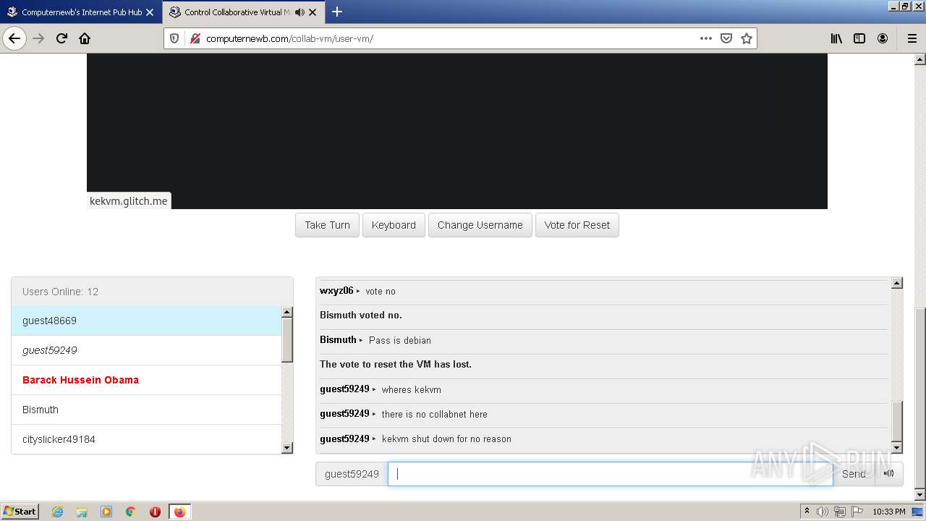926x521 pixels.
Task: Show hidden system tray icons
Action: click(x=807, y=512)
